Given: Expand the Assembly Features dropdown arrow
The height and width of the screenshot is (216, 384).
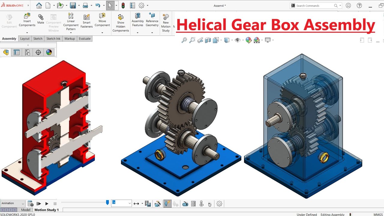Looking at the screenshot, I should click(138, 33).
